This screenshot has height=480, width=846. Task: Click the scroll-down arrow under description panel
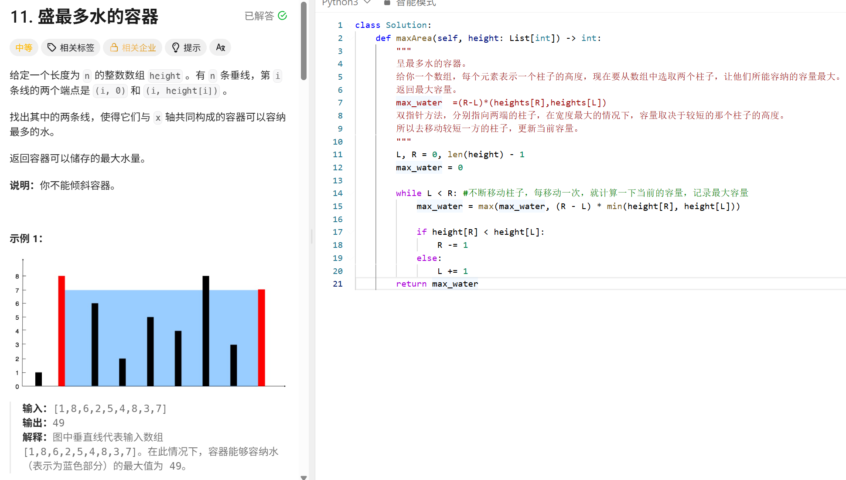[x=304, y=477]
